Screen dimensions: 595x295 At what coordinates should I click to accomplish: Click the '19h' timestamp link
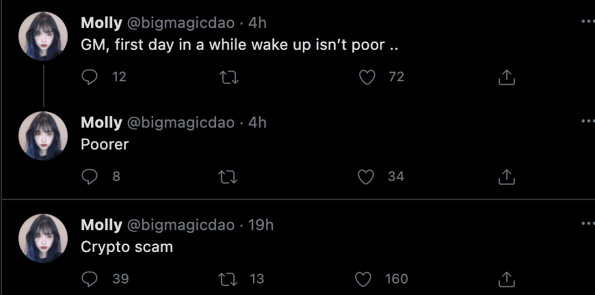260,225
